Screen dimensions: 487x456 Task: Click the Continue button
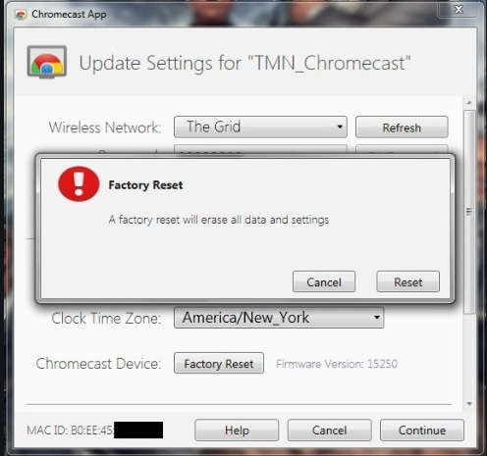point(422,431)
